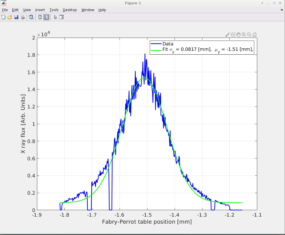This screenshot has width=285, height=235.
Task: Click the x-axis label Fabry-Perrot table position
Action: pyautogui.click(x=147, y=222)
